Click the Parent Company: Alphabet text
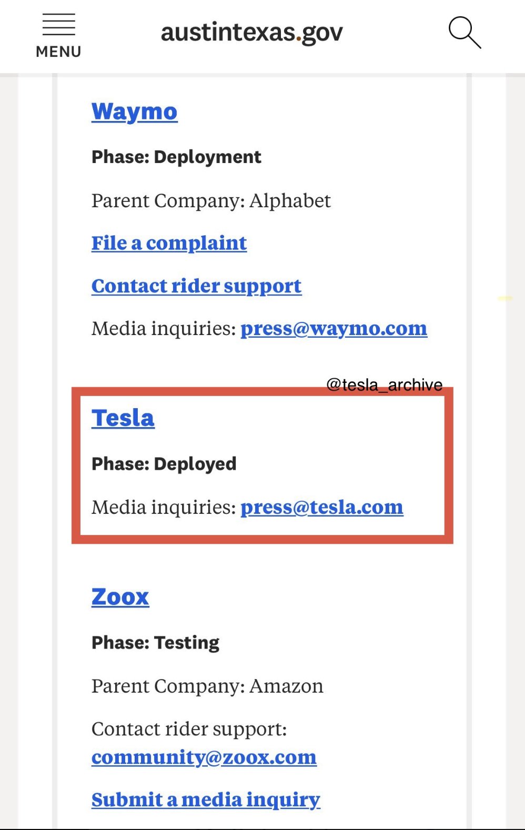This screenshot has height=830, width=525. pyautogui.click(x=211, y=200)
